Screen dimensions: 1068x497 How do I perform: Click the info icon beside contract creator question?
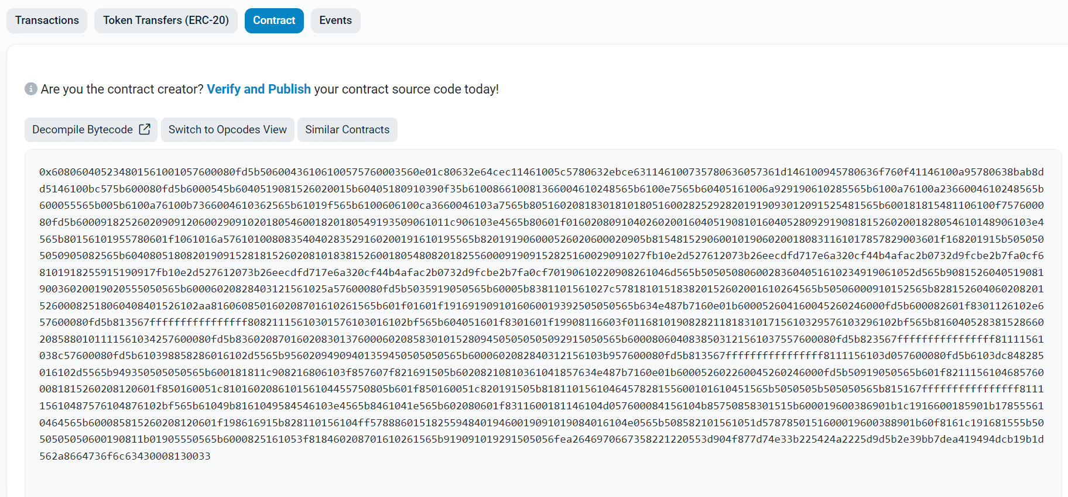31,89
